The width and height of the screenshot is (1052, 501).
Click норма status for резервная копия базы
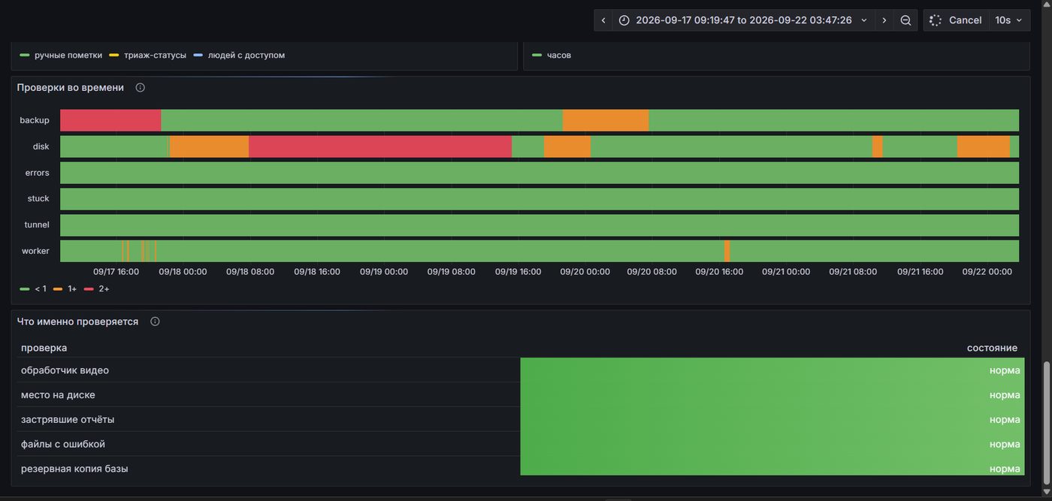1005,469
